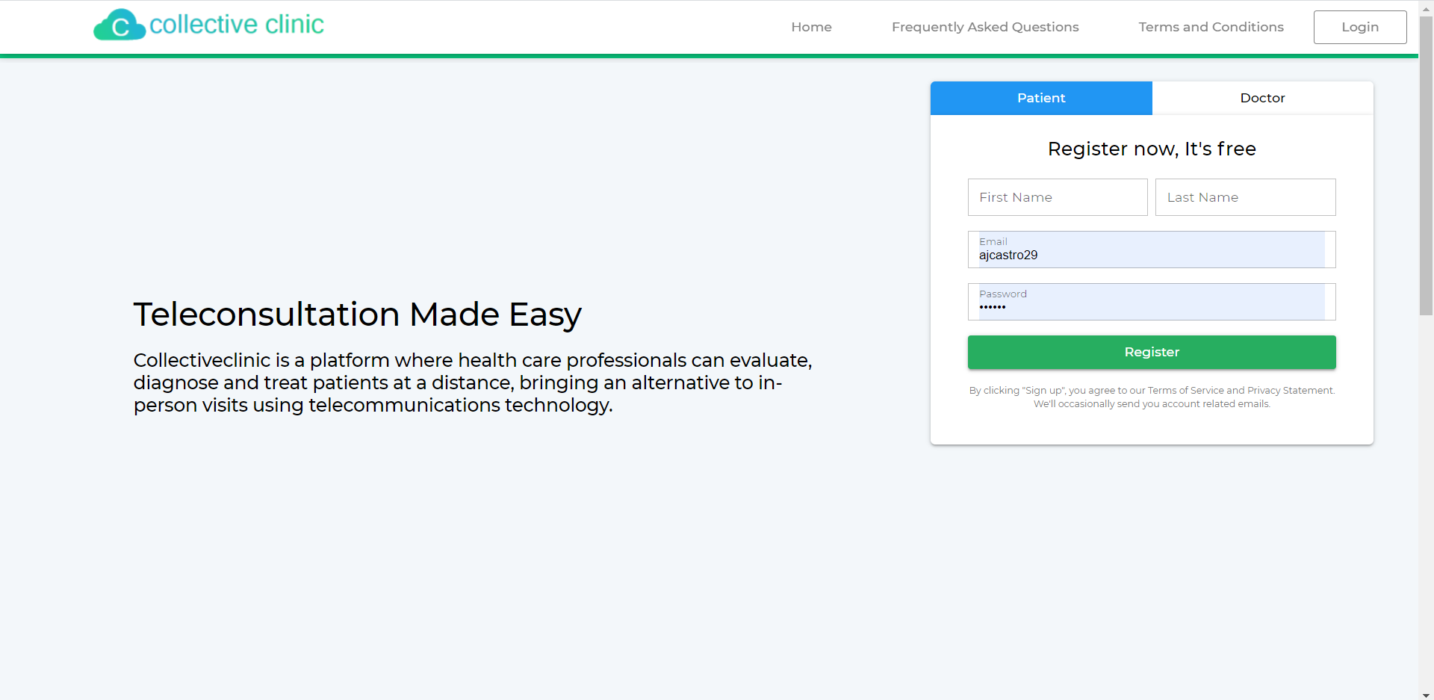Click the Terms of Service and Privacy Statement text
The height and width of the screenshot is (700, 1434).
click(1241, 391)
